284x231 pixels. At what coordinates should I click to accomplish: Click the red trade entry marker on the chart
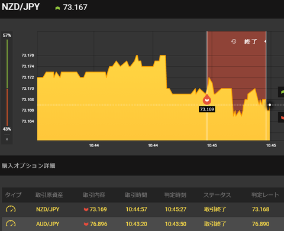pos(207,99)
